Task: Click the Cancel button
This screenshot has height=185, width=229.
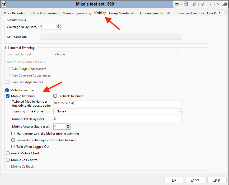Action: [195, 180]
